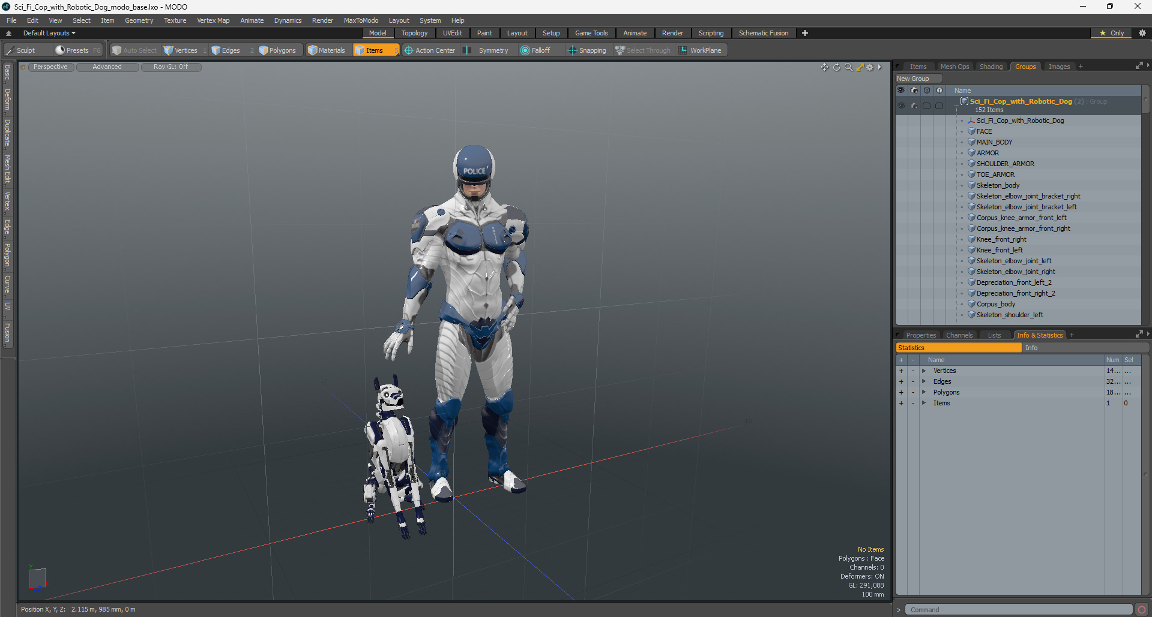Select the SHOULDER_ARMOR item in the tree
Image resolution: width=1152 pixels, height=617 pixels.
coord(1005,164)
